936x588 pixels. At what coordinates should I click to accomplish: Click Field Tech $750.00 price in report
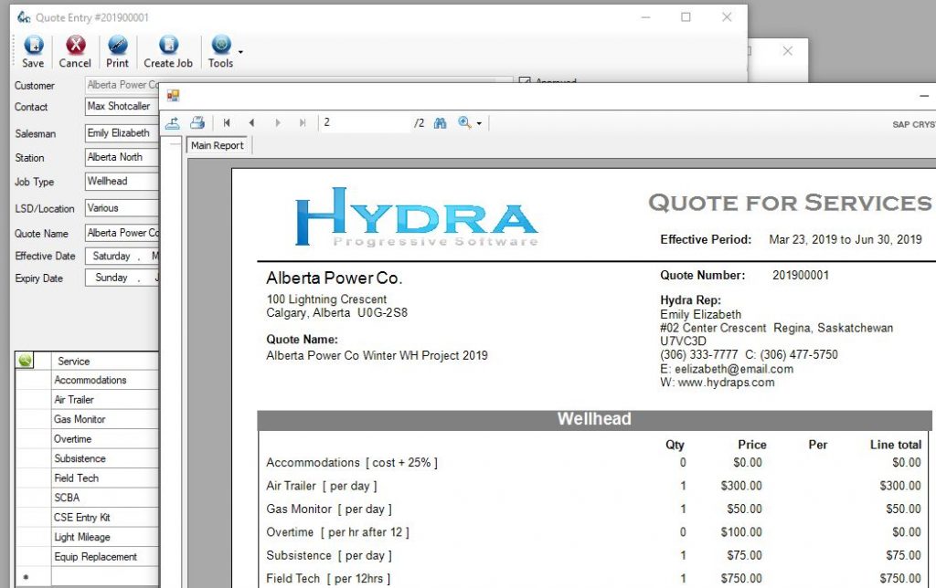(x=741, y=579)
